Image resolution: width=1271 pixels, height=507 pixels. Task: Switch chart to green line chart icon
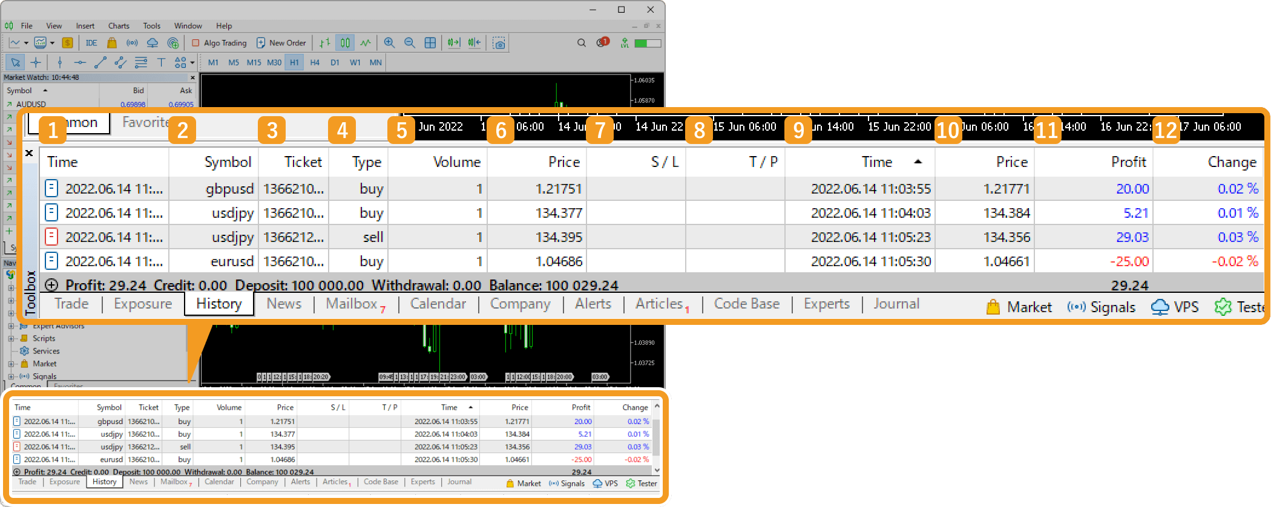[x=366, y=43]
